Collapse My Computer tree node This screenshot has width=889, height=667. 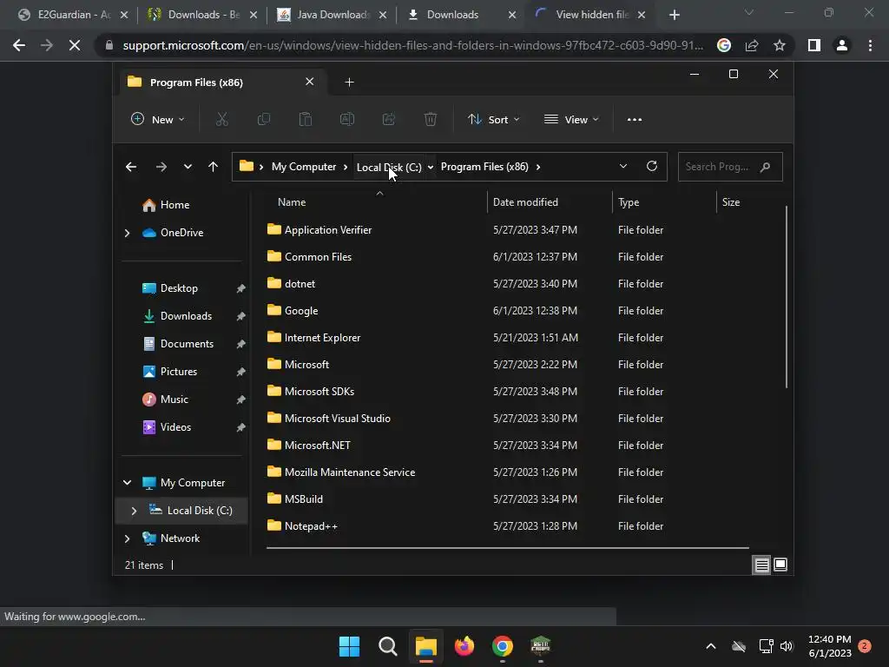pyautogui.click(x=127, y=483)
